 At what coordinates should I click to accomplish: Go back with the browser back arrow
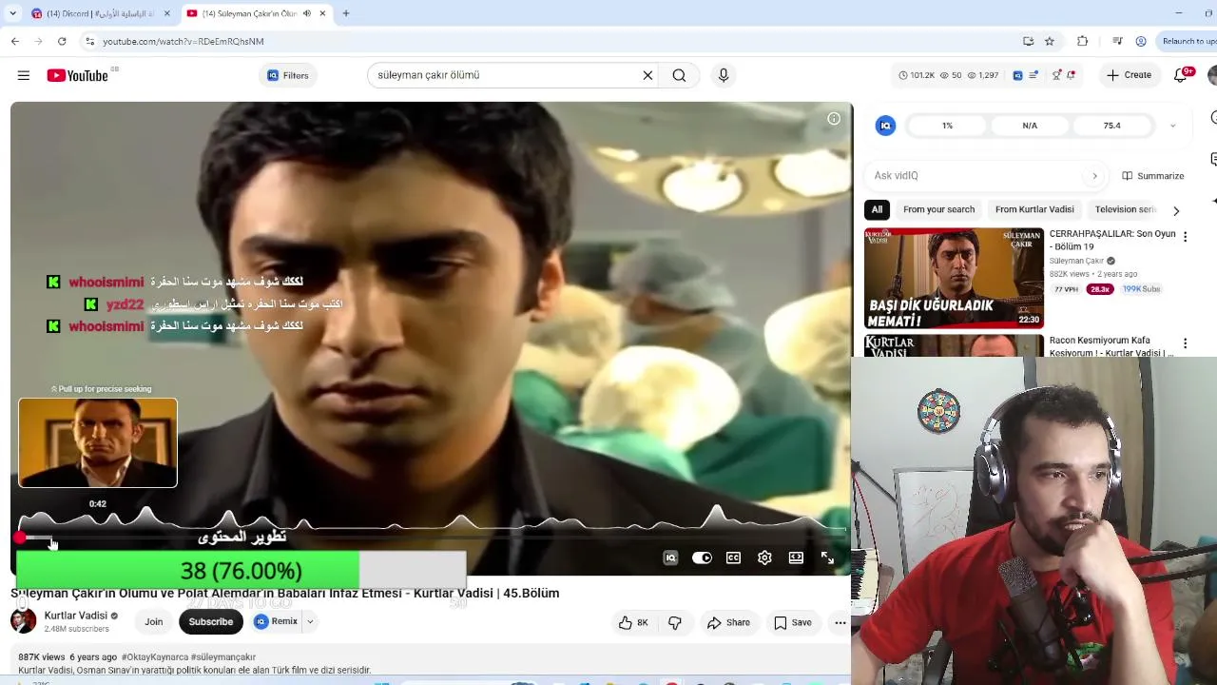15,42
